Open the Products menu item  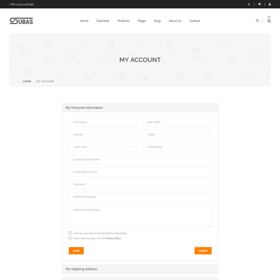(123, 21)
